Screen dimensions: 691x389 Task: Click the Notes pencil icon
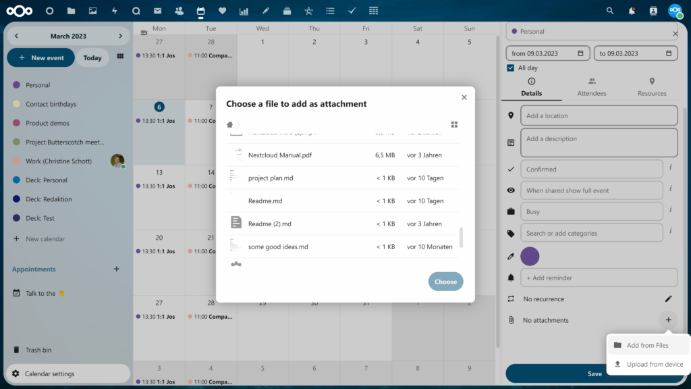point(265,10)
